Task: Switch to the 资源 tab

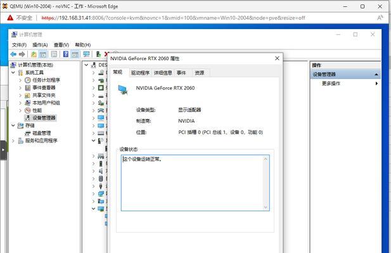Action: pyautogui.click(x=200, y=73)
